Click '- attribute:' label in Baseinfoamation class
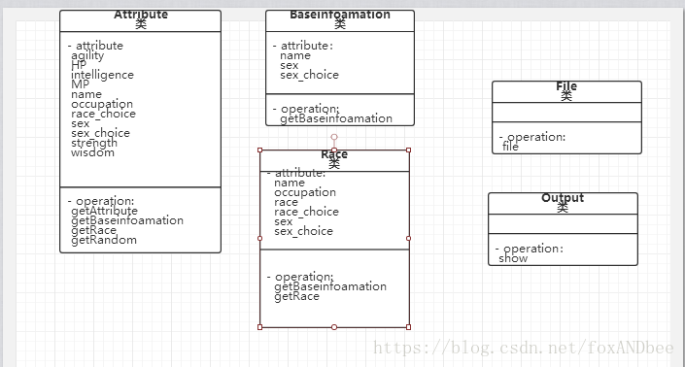This screenshot has height=367, width=685. pos(303,46)
